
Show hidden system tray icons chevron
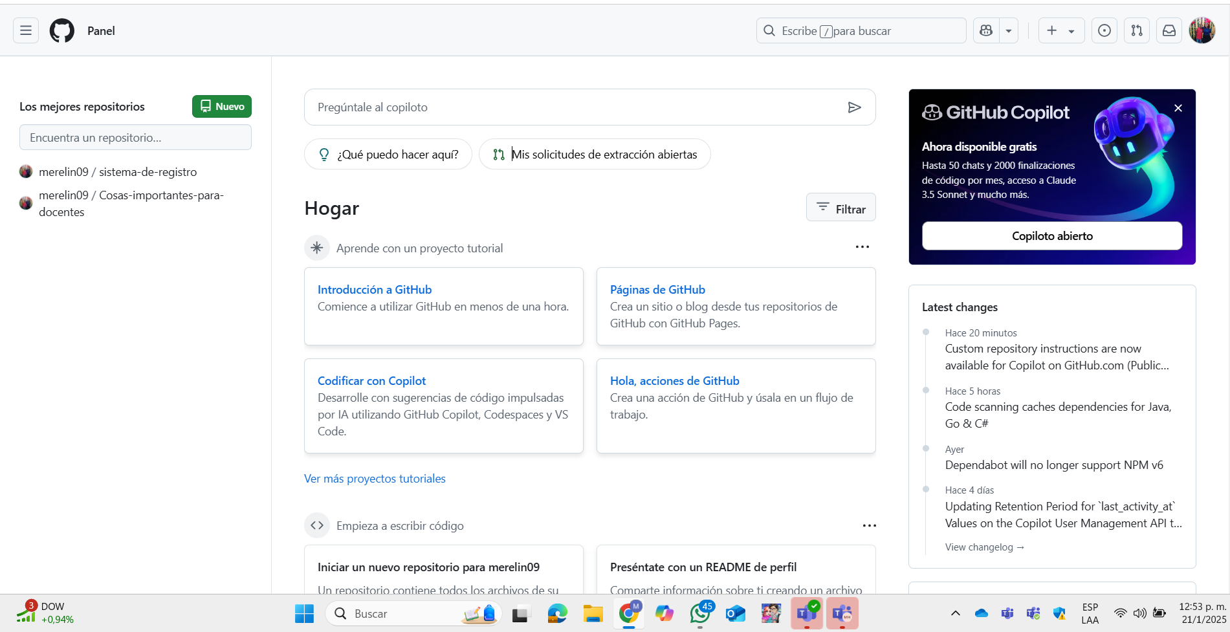956,613
